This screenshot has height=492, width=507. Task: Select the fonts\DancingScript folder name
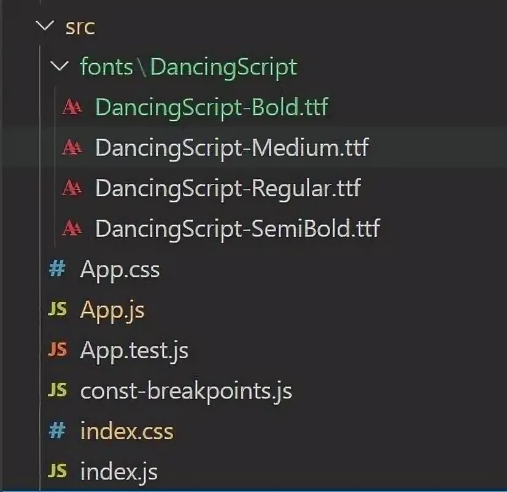188,67
